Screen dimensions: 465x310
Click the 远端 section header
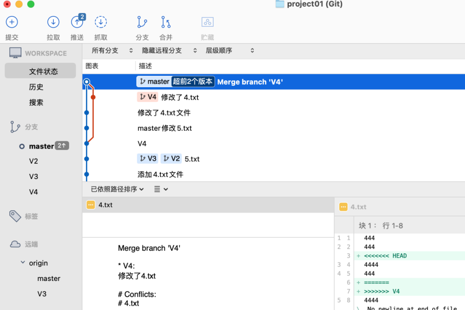(32, 244)
